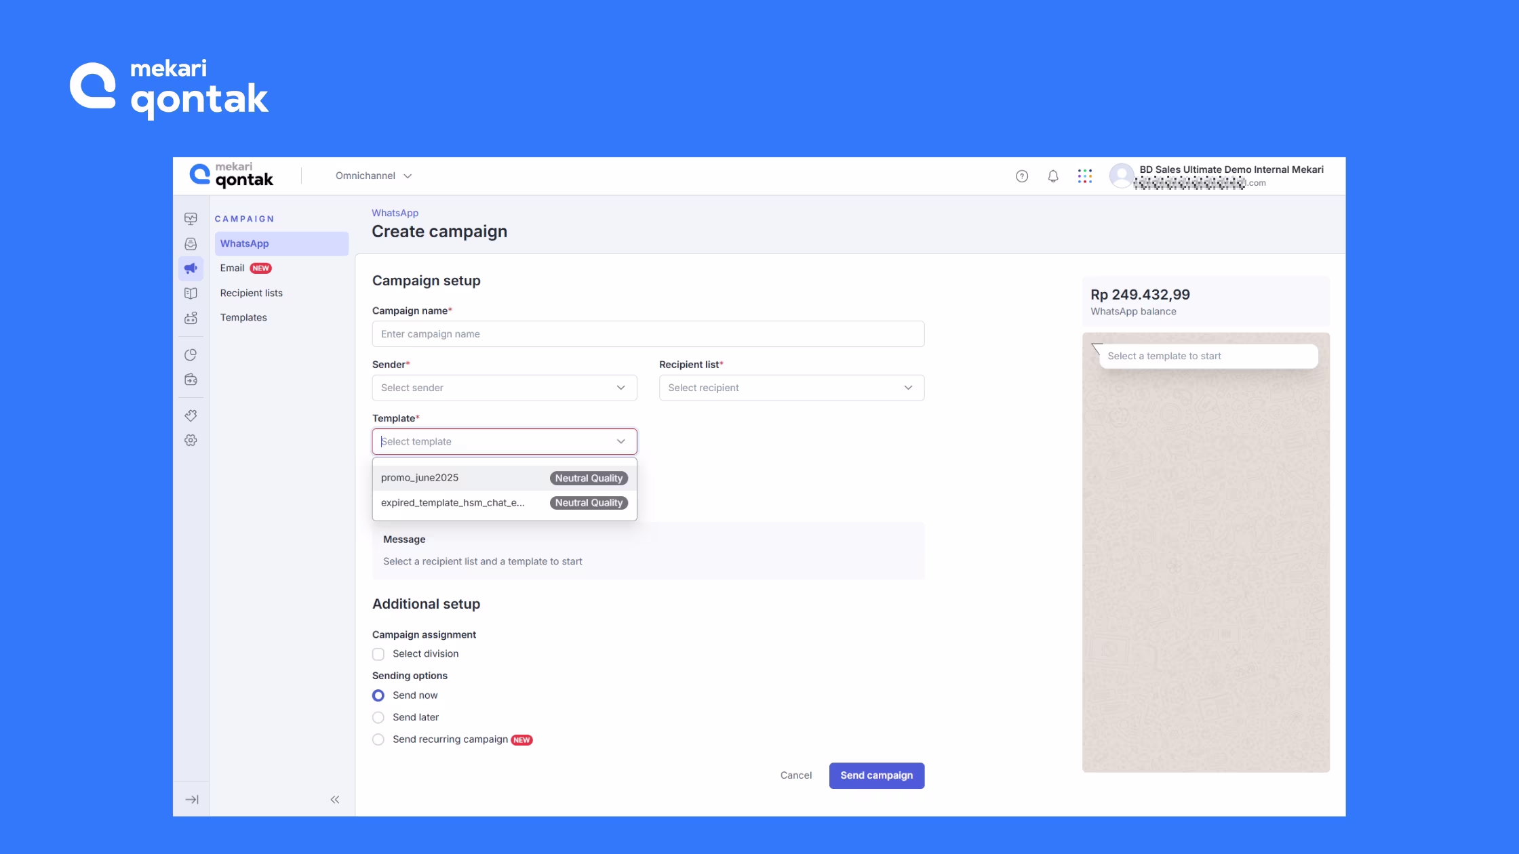Open Recipient lists in campaign menu
Screen dimensions: 1519x854
click(x=281, y=293)
